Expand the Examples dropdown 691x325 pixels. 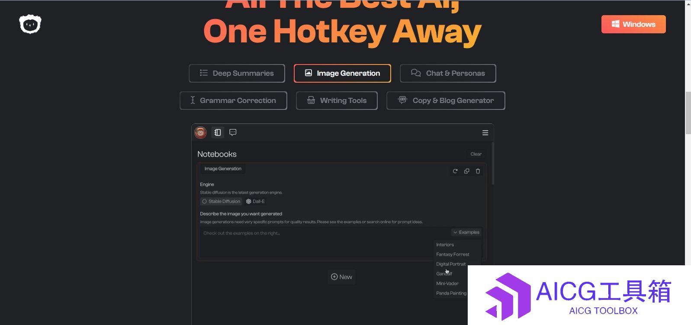[466, 232]
